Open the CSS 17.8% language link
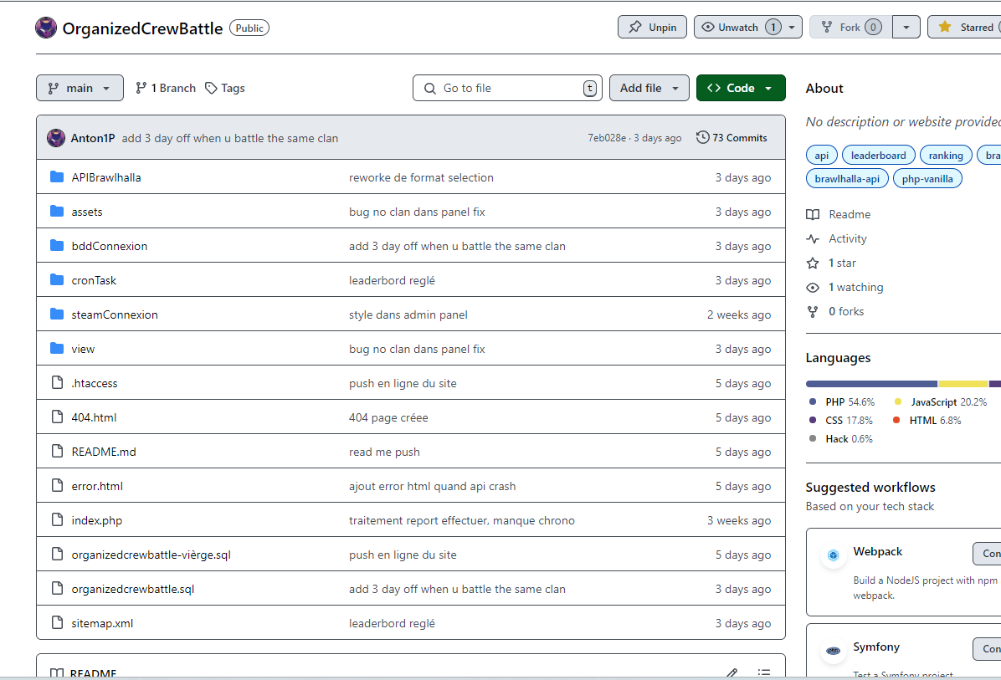Image resolution: width=1001 pixels, height=680 pixels. (841, 421)
